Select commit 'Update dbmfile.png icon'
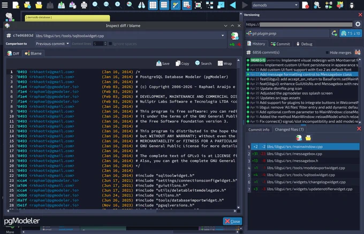The height and width of the screenshot is (234, 364). pos(302,89)
